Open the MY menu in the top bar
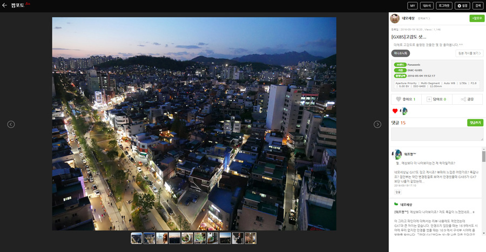Screen dimensions: 486x252 point(412,6)
